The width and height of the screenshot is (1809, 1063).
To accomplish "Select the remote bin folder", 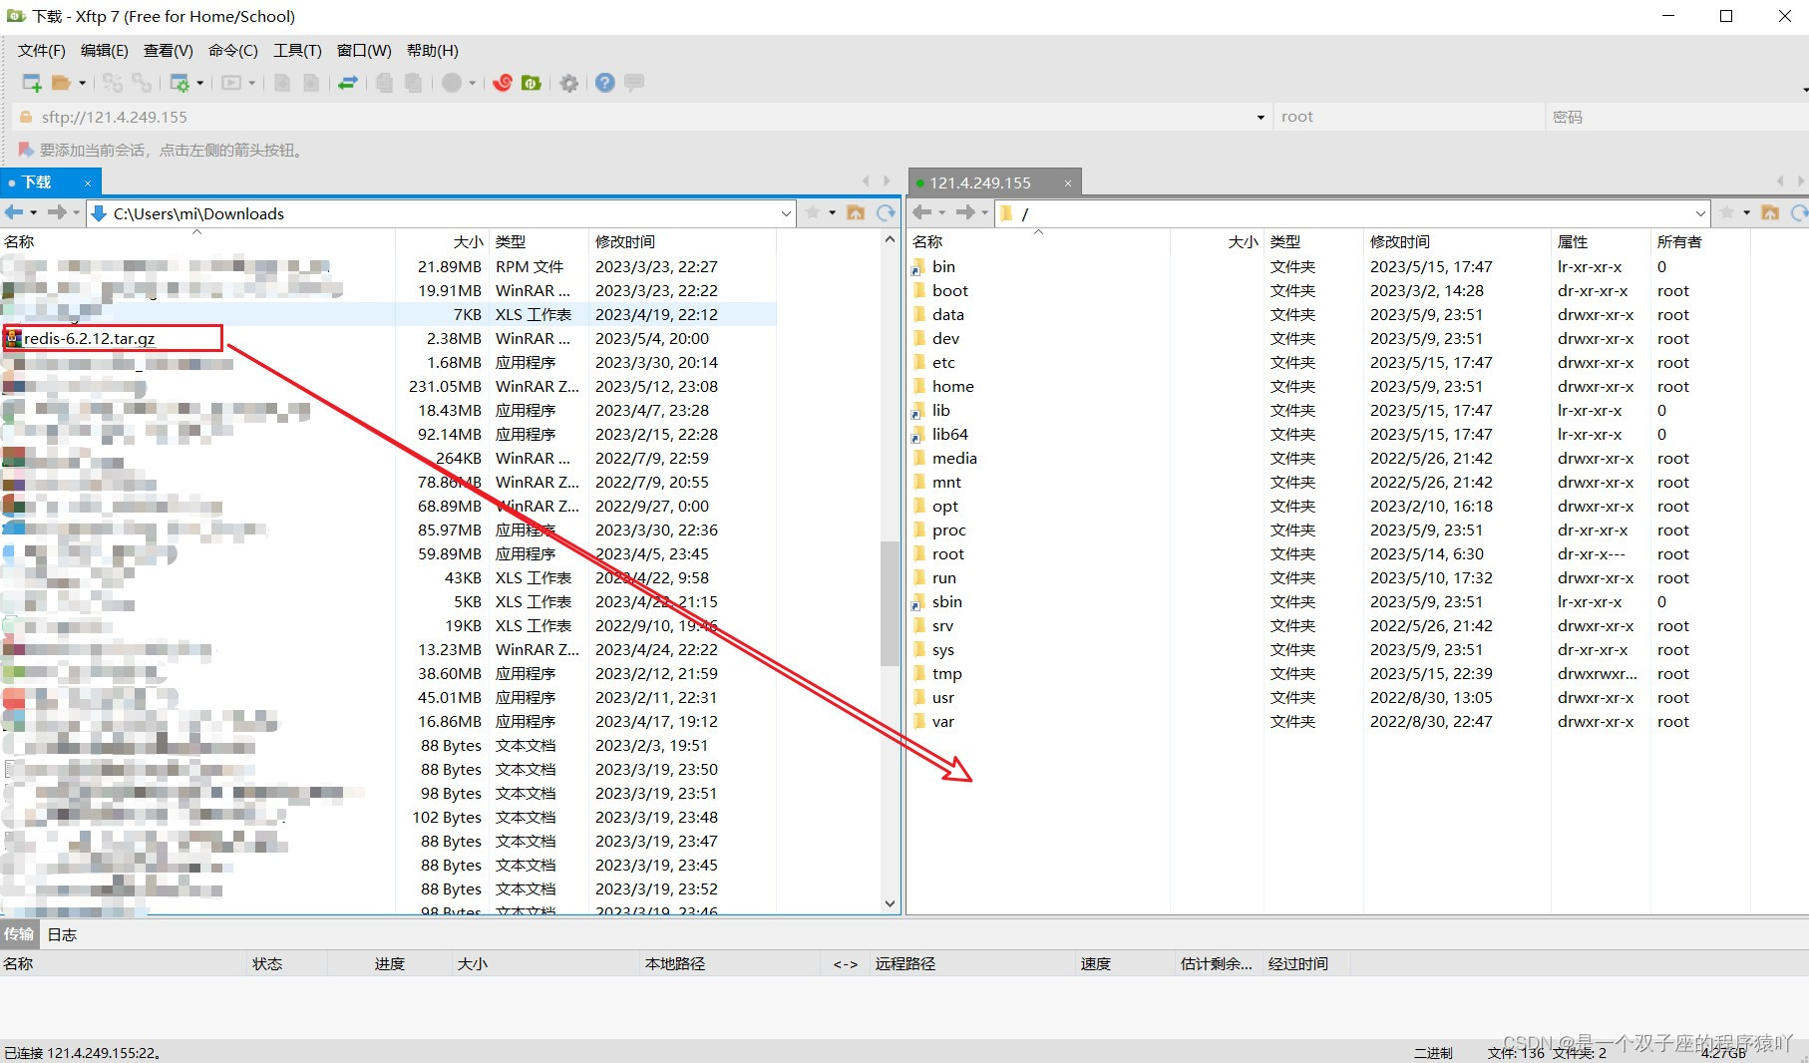I will coord(943,266).
